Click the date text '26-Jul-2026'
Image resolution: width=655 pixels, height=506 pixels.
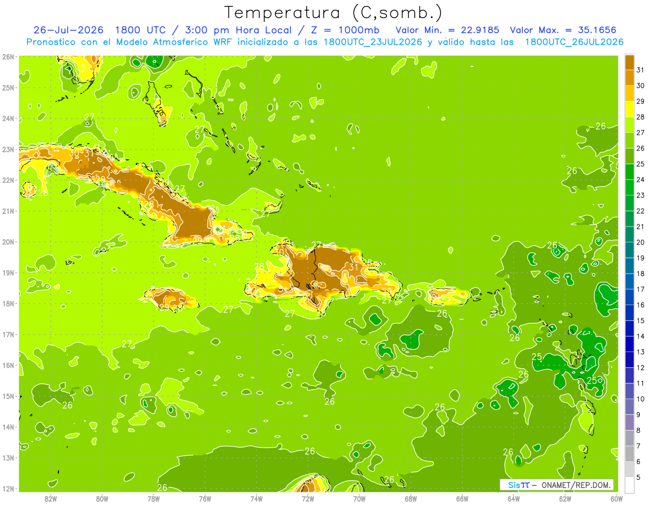pos(68,29)
